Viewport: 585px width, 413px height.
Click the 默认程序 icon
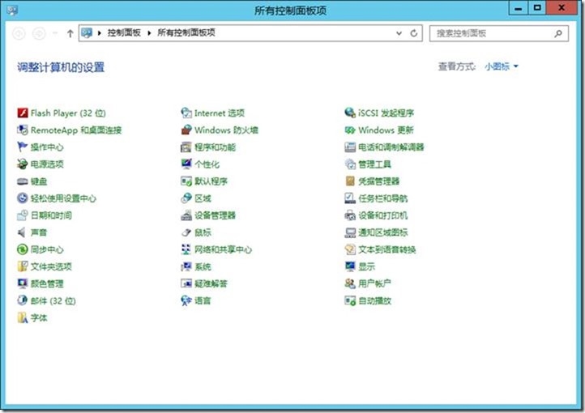[x=186, y=181]
